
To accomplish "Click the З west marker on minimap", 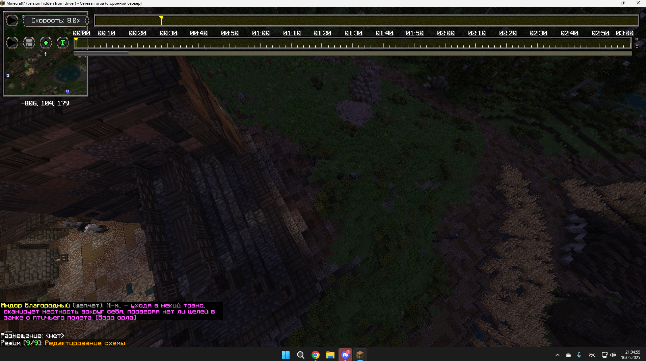I will click(x=8, y=75).
